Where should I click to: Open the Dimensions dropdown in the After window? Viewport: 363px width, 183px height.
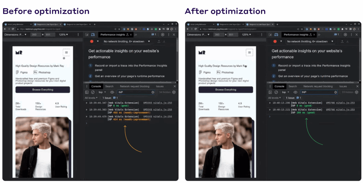point(199,35)
